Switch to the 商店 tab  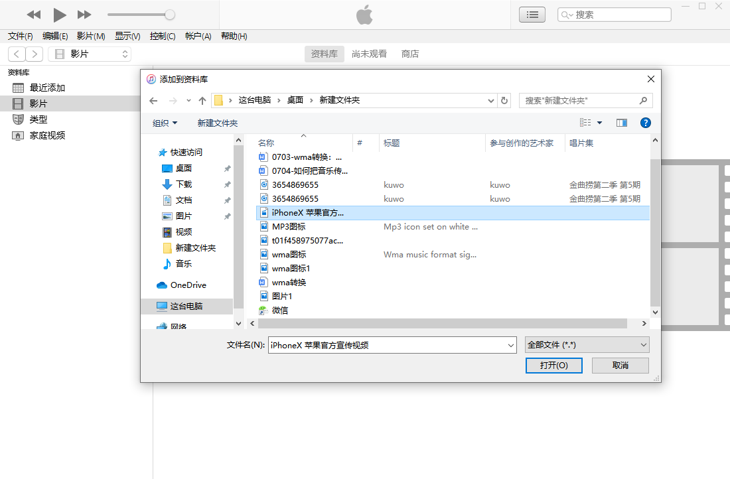410,54
